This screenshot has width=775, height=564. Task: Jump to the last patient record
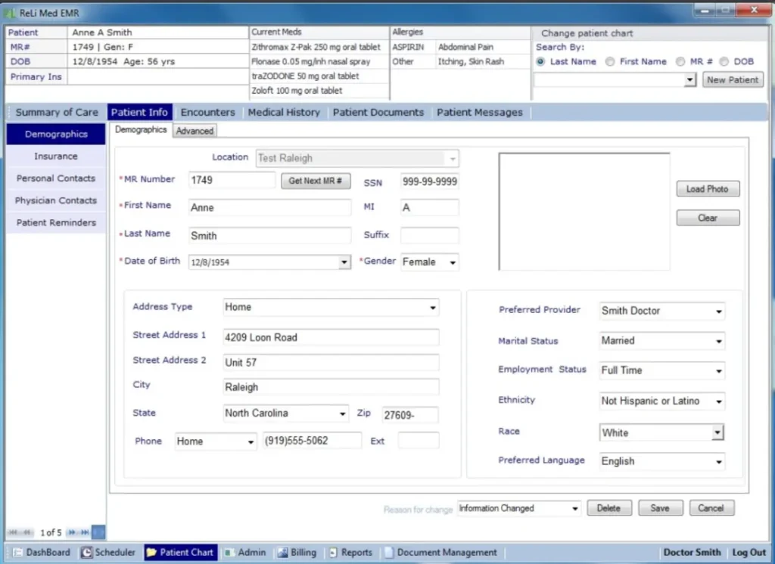coord(86,532)
